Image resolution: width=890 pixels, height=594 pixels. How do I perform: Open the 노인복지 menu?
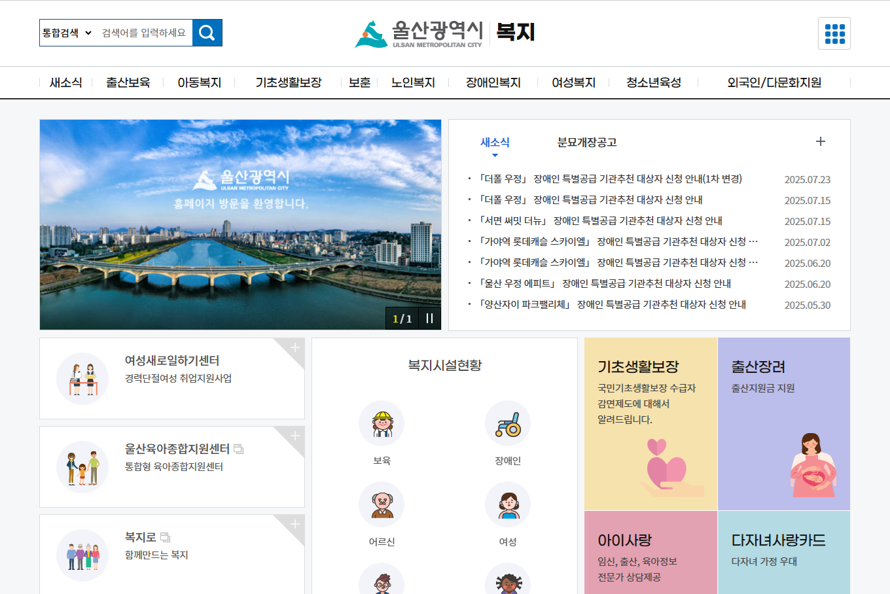[413, 82]
